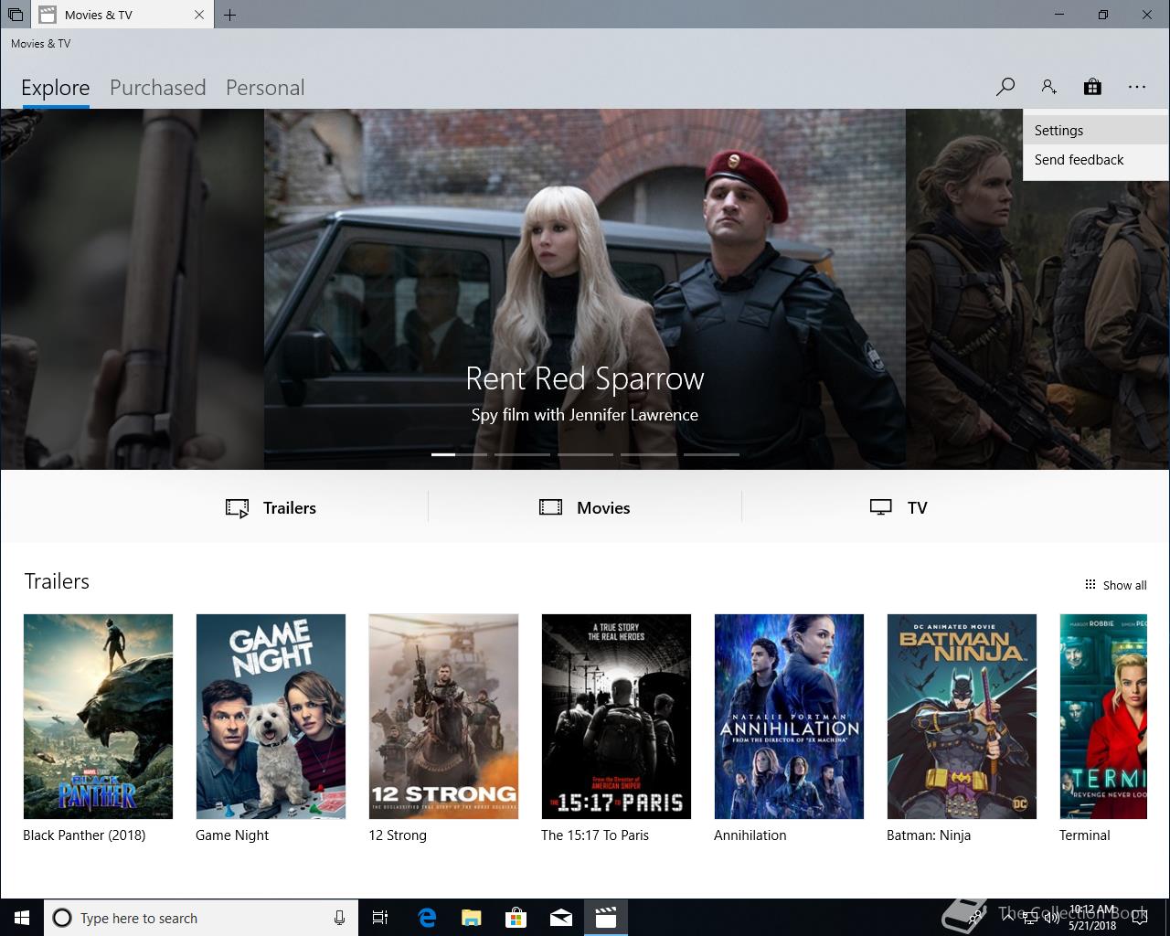Click the microphone icon in search box
This screenshot has height=936, width=1170.
point(339,918)
